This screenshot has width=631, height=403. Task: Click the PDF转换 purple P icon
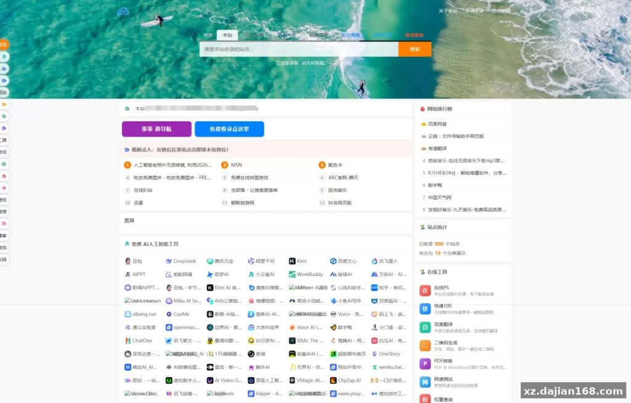[425, 364]
